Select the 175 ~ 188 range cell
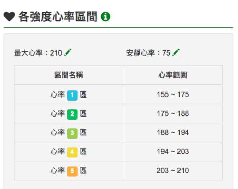238x189 pixels. pyautogui.click(x=173, y=114)
